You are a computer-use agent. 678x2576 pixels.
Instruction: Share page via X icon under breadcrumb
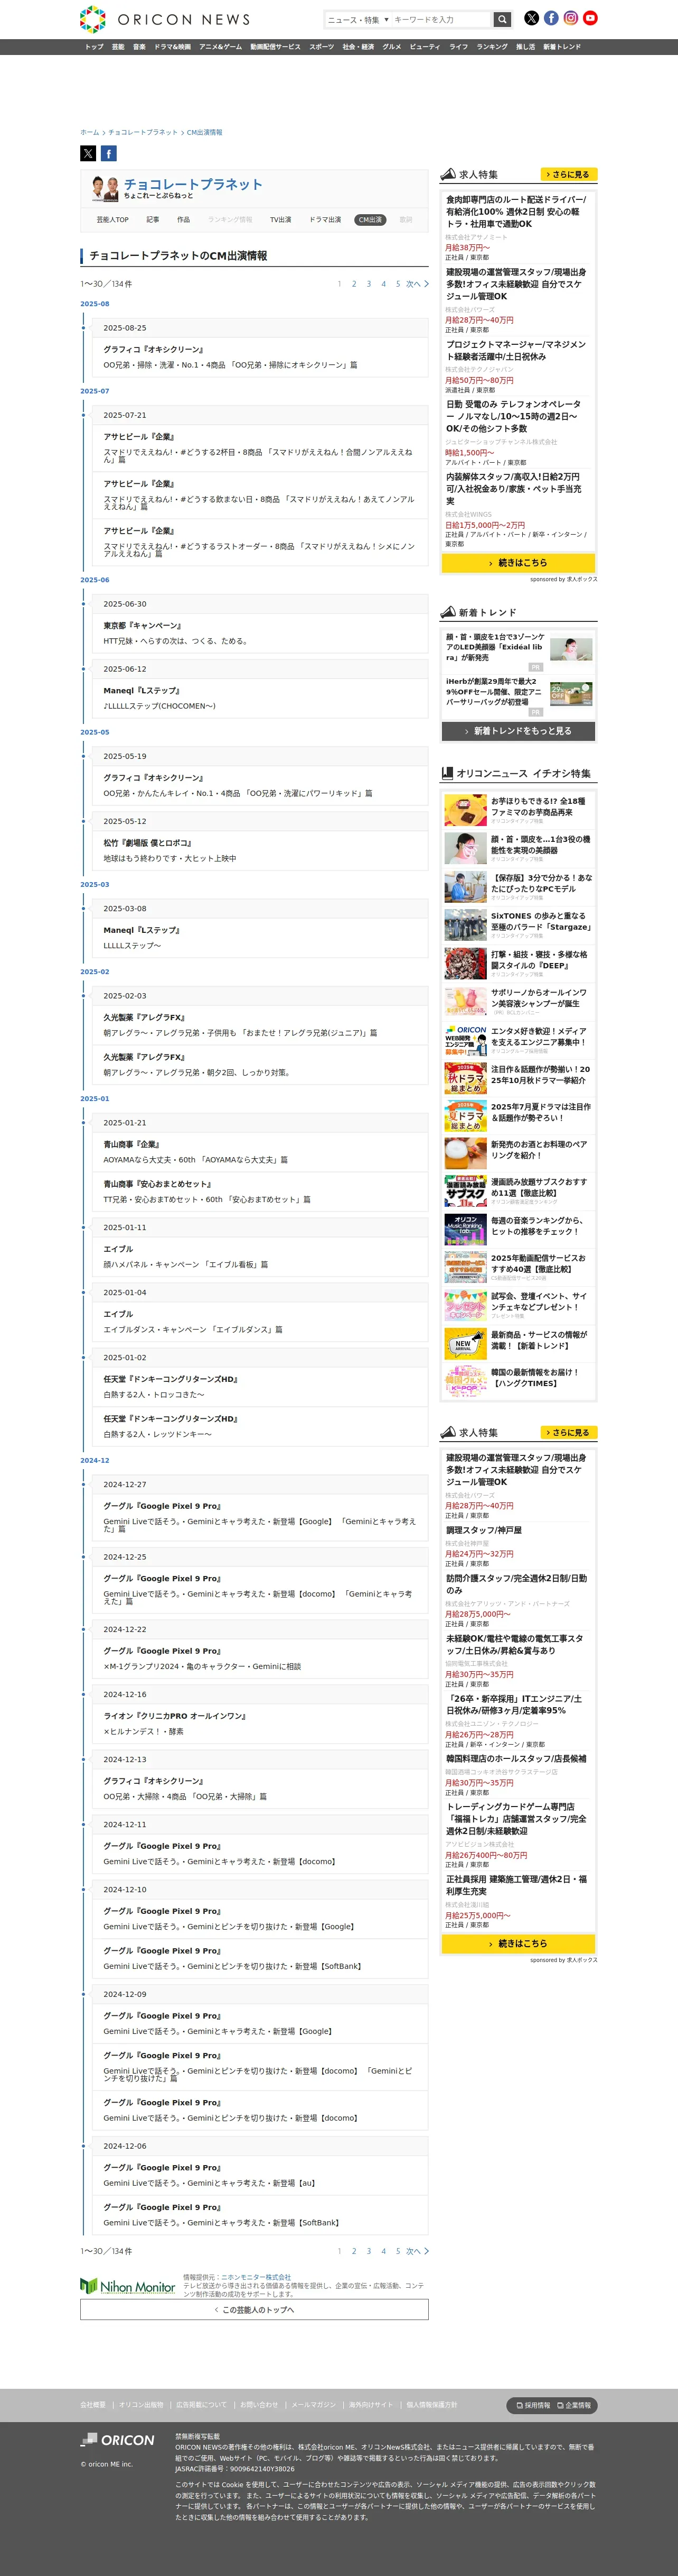[x=88, y=153]
